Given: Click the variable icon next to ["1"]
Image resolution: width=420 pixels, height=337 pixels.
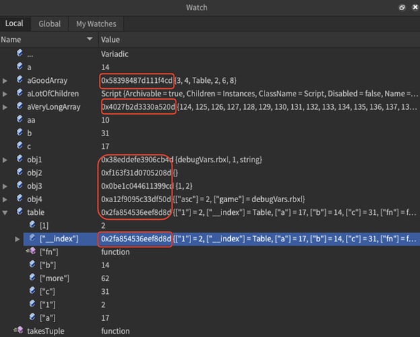Looking at the screenshot, I should (x=32, y=303).
